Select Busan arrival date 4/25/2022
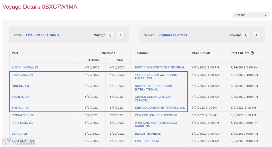 click(92, 67)
